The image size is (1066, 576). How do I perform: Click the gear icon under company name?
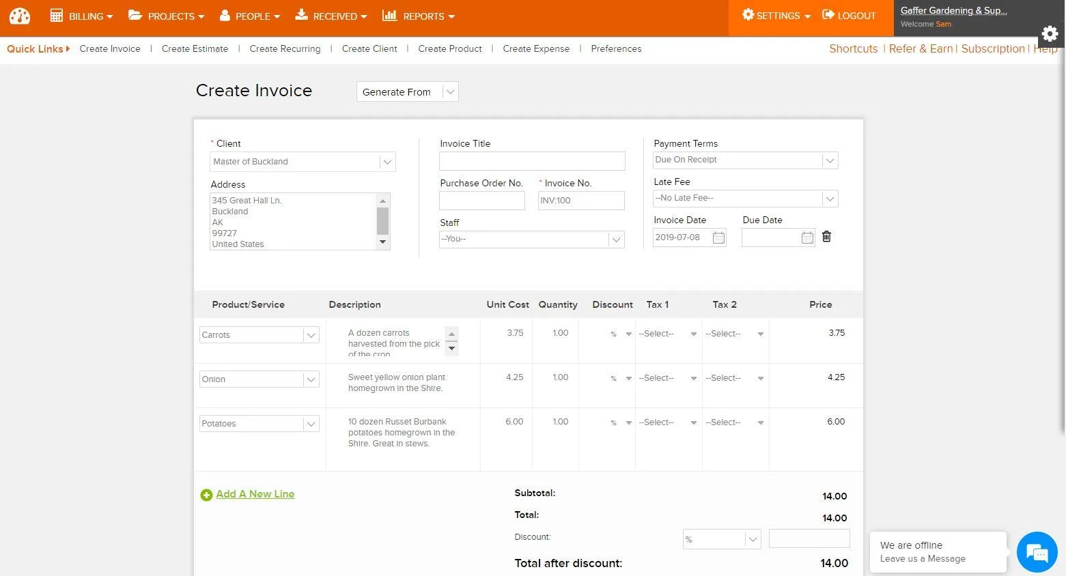(x=1050, y=33)
